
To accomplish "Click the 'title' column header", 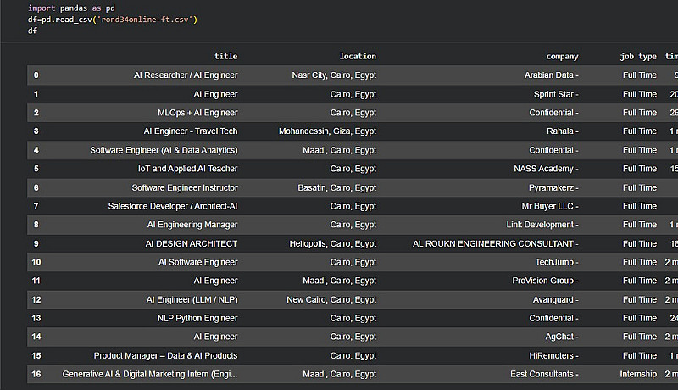I will 225,57.
